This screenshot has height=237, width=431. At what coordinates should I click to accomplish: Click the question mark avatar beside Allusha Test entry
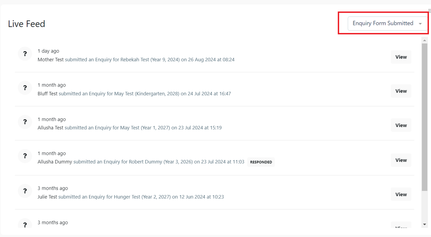[x=25, y=122]
